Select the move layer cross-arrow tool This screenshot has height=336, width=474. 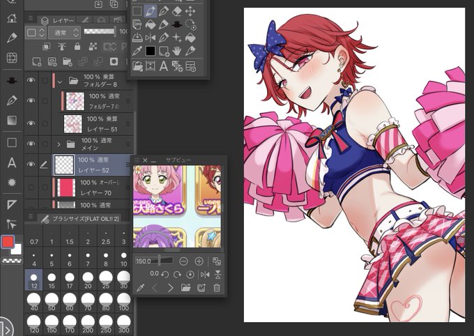coord(190,11)
